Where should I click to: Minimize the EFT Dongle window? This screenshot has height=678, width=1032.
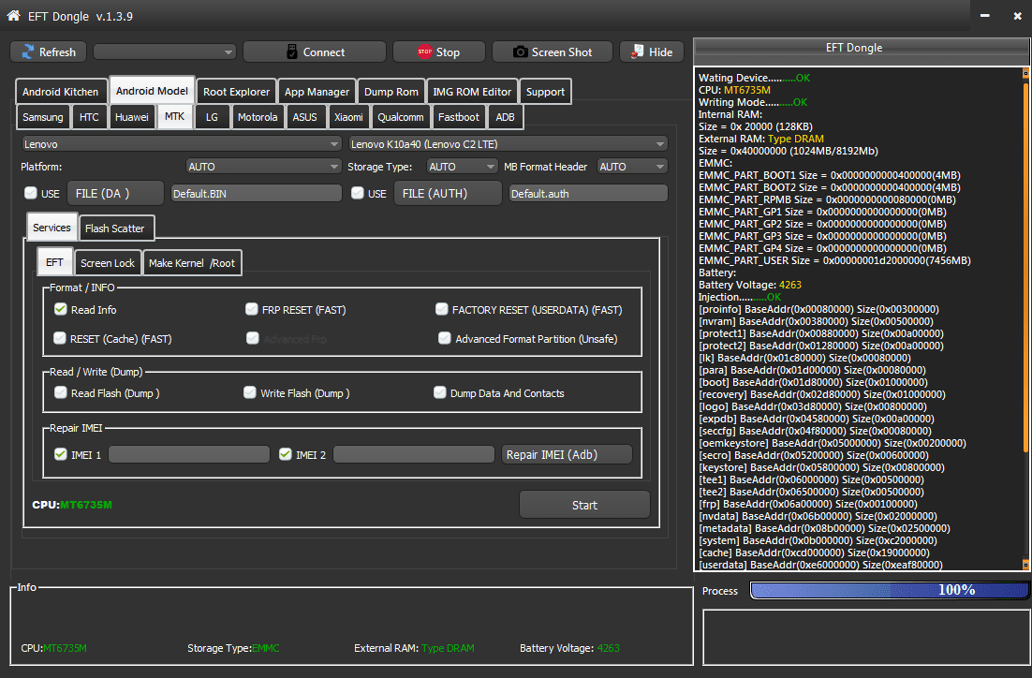pyautogui.click(x=984, y=16)
